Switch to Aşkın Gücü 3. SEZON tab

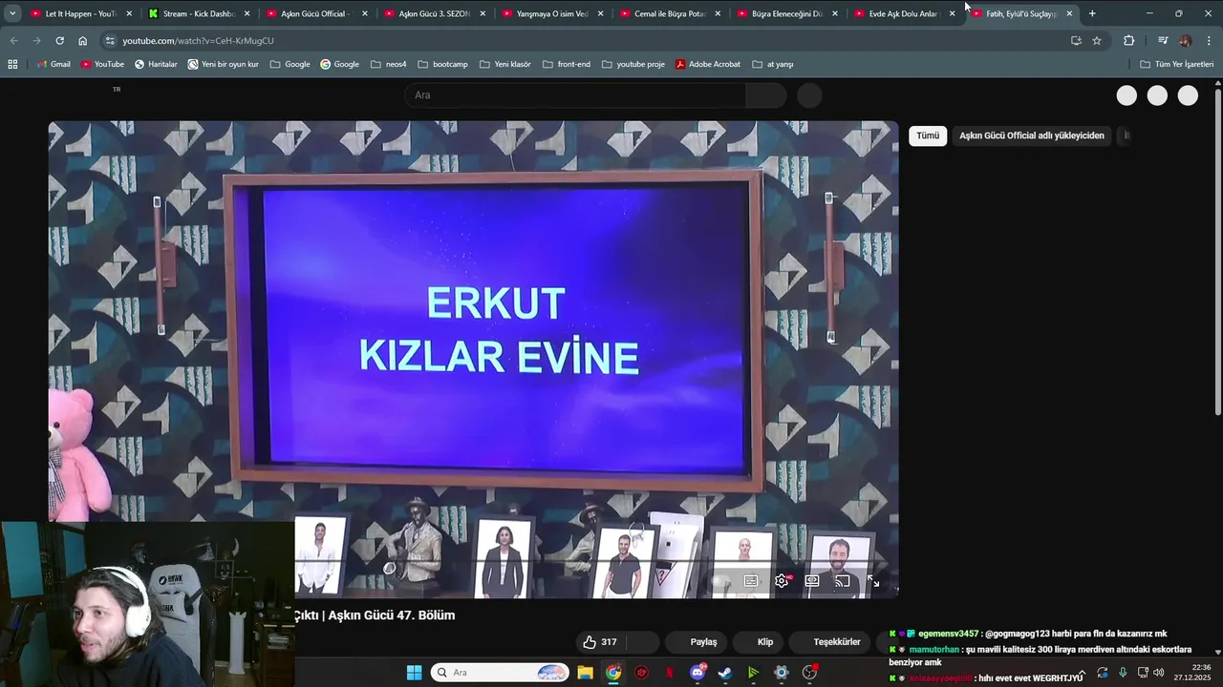click(x=434, y=13)
